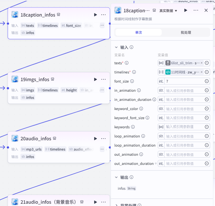Open more options for 20audio_infos node

click(103, 139)
